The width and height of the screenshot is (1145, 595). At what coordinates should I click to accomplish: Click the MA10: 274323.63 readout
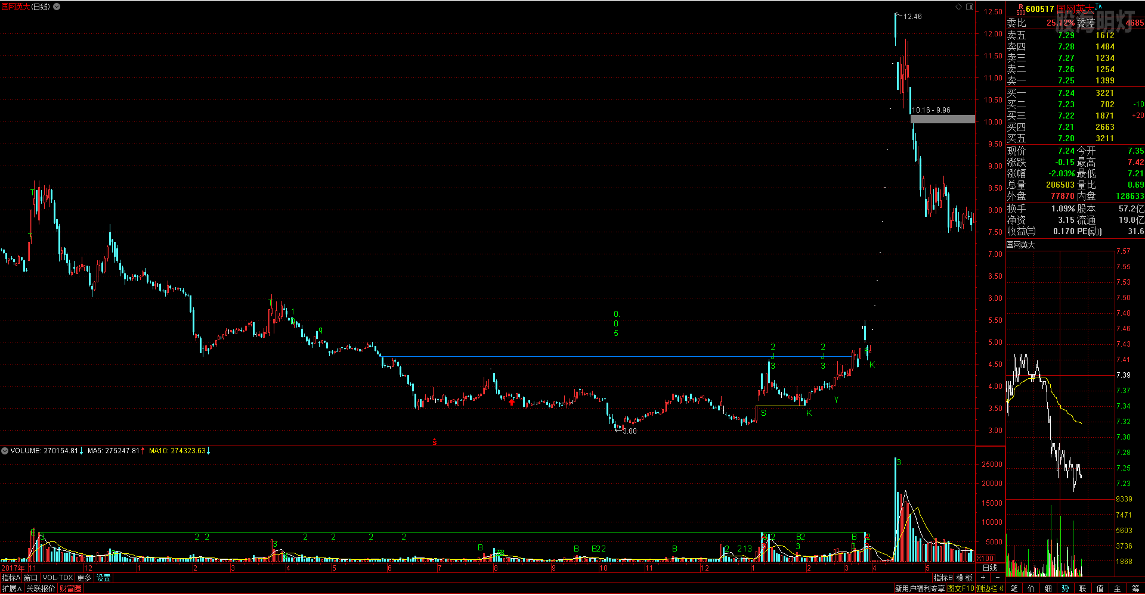(177, 451)
